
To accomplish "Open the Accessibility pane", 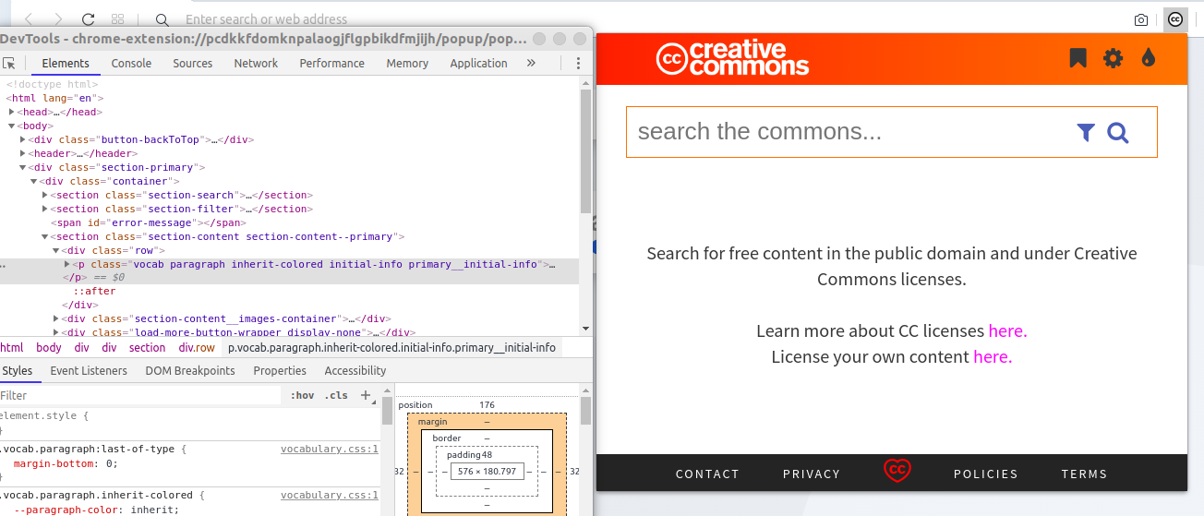I will [x=355, y=370].
